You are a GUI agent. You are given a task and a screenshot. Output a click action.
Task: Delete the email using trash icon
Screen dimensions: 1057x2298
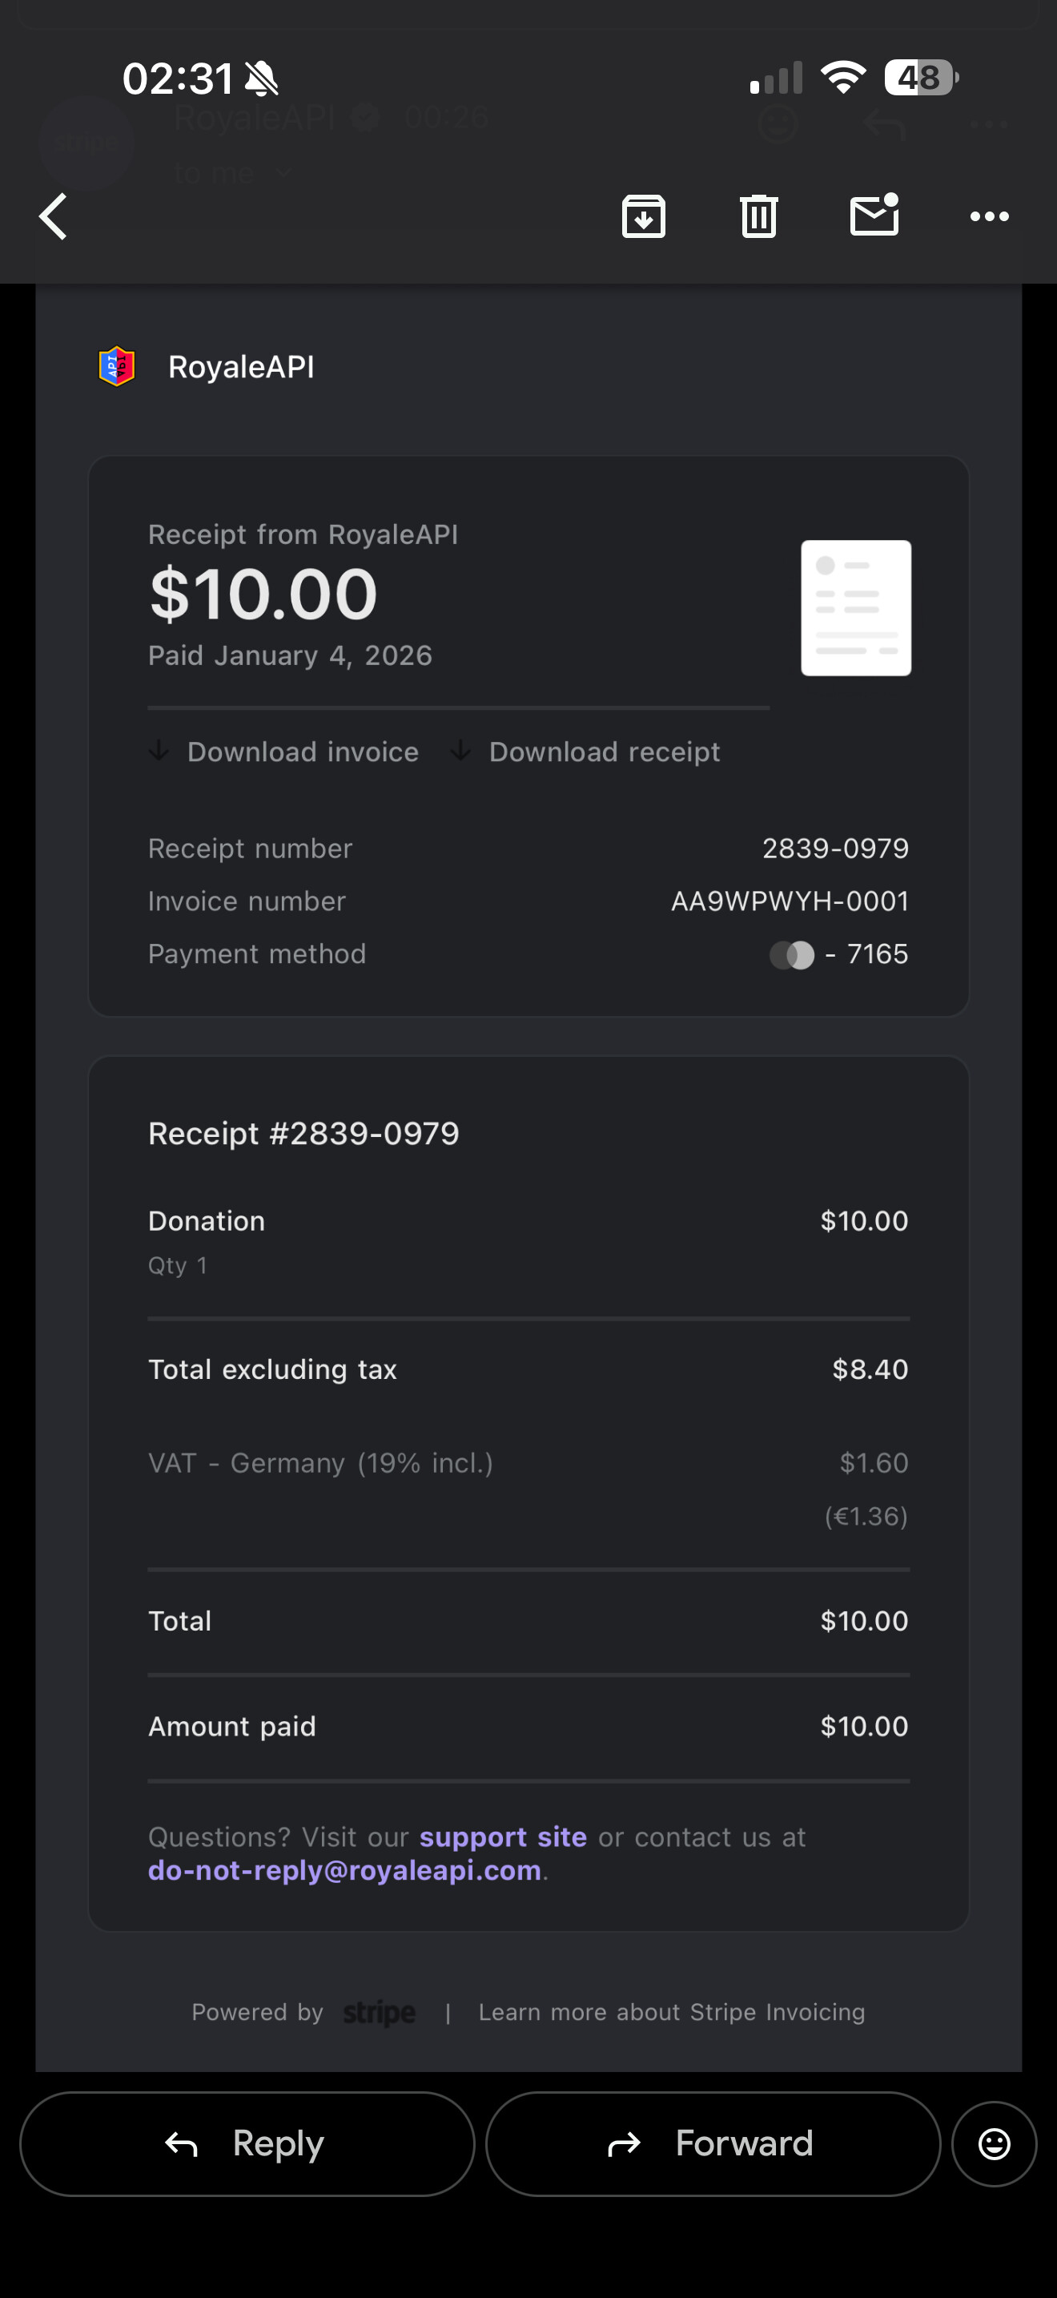click(x=758, y=217)
